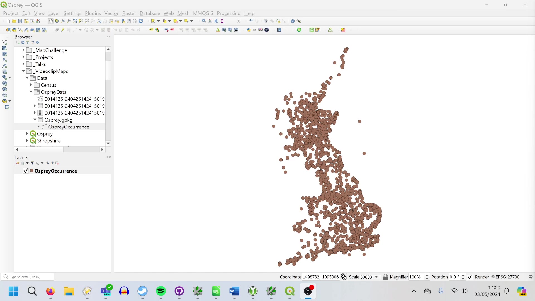Refresh the Browser panel
Image resolution: width=535 pixels, height=301 pixels.
pyautogui.click(x=23, y=42)
